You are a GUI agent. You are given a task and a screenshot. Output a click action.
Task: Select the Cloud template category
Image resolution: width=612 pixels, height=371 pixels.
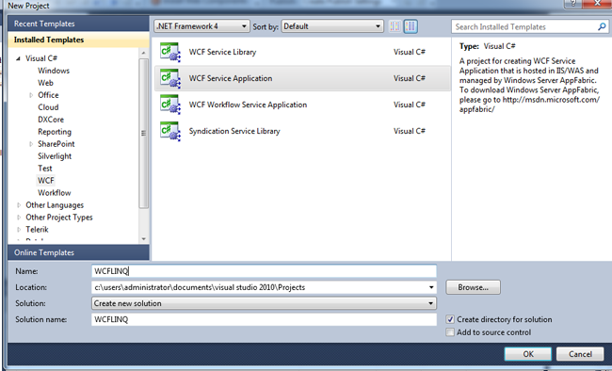(x=48, y=107)
